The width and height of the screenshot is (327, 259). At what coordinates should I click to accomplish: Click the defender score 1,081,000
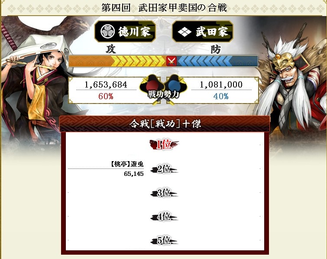tap(221, 84)
